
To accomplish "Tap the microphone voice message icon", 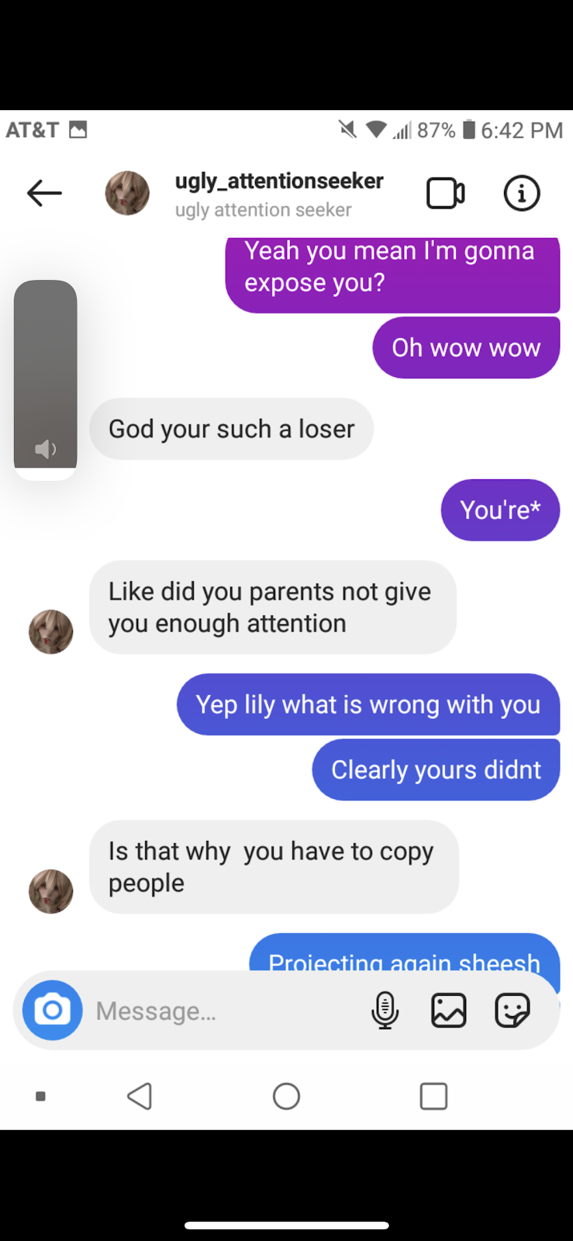I will (385, 1011).
